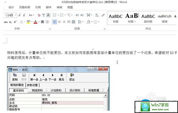Image resolution: width=178 pixels, height=113 pixels.
Task: Apply the 强调 style
Action: (x=164, y=18)
